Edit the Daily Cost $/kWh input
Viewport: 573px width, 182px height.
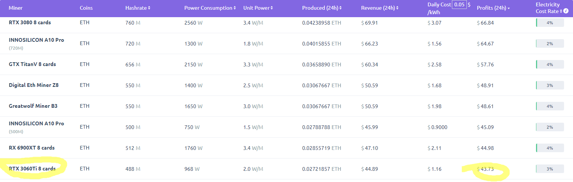(459, 4)
